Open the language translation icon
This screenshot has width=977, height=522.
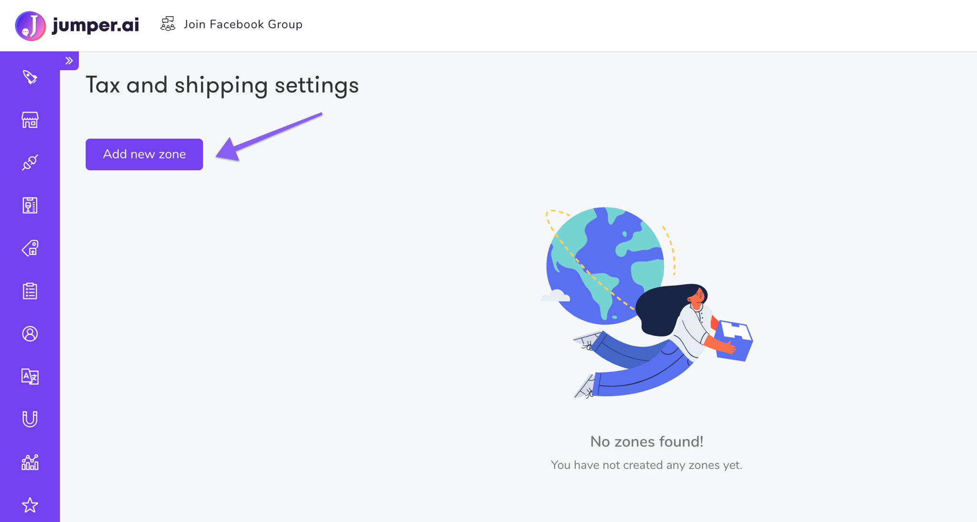(30, 377)
